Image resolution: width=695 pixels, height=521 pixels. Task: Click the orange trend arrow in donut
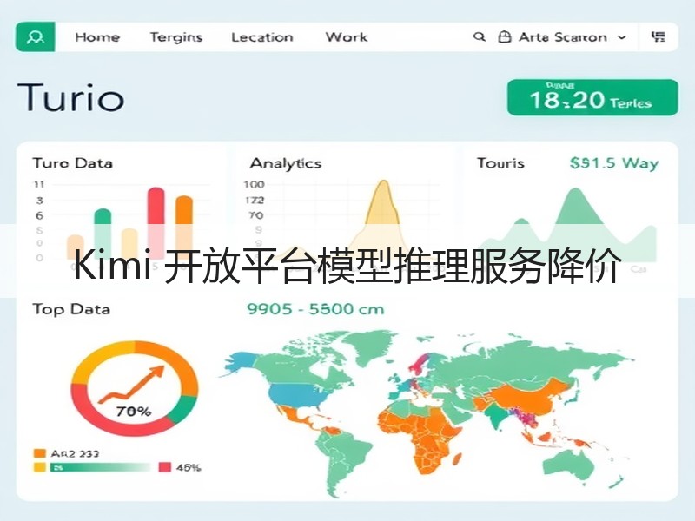[x=132, y=384]
